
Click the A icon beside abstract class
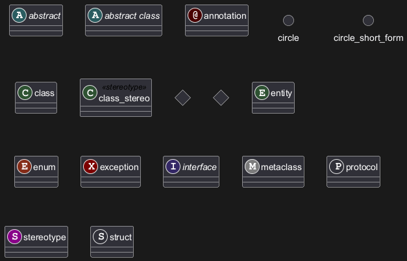[x=95, y=16]
